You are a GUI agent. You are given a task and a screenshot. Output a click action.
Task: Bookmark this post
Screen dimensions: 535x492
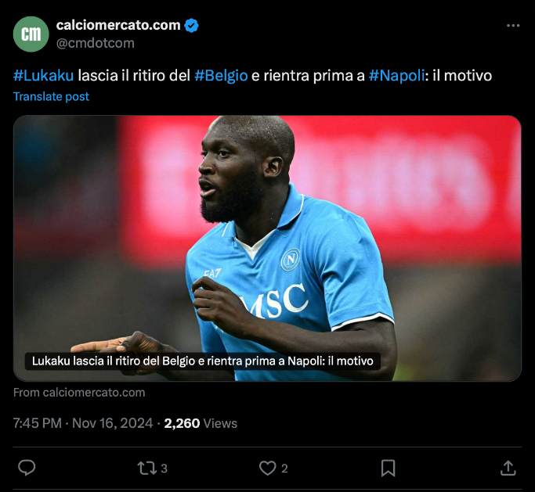coord(388,469)
